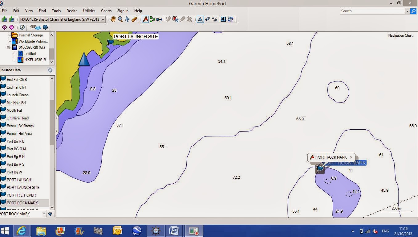Open the Device menu
The width and height of the screenshot is (418, 237).
click(72, 11)
